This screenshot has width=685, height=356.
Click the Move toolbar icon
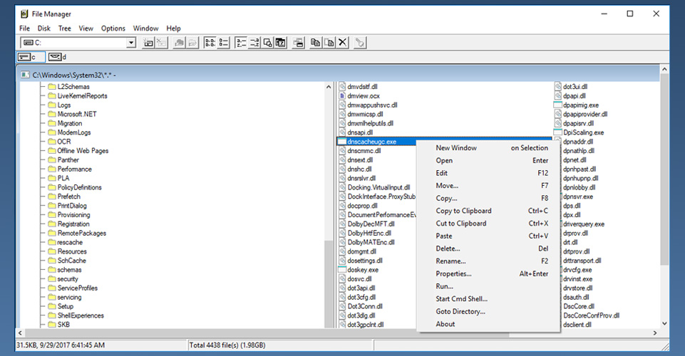(x=329, y=42)
